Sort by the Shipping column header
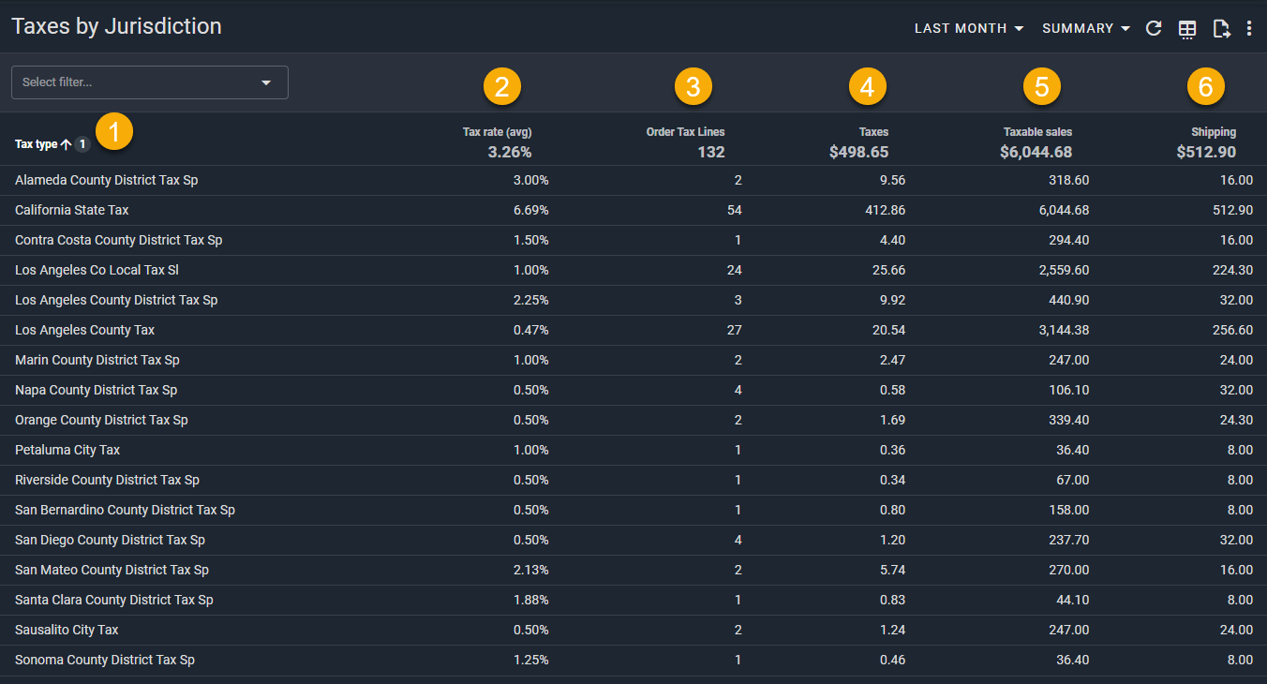 [x=1213, y=132]
